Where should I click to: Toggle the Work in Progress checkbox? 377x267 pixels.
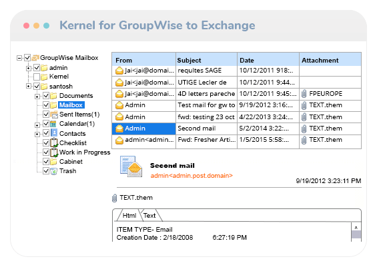click(x=46, y=152)
